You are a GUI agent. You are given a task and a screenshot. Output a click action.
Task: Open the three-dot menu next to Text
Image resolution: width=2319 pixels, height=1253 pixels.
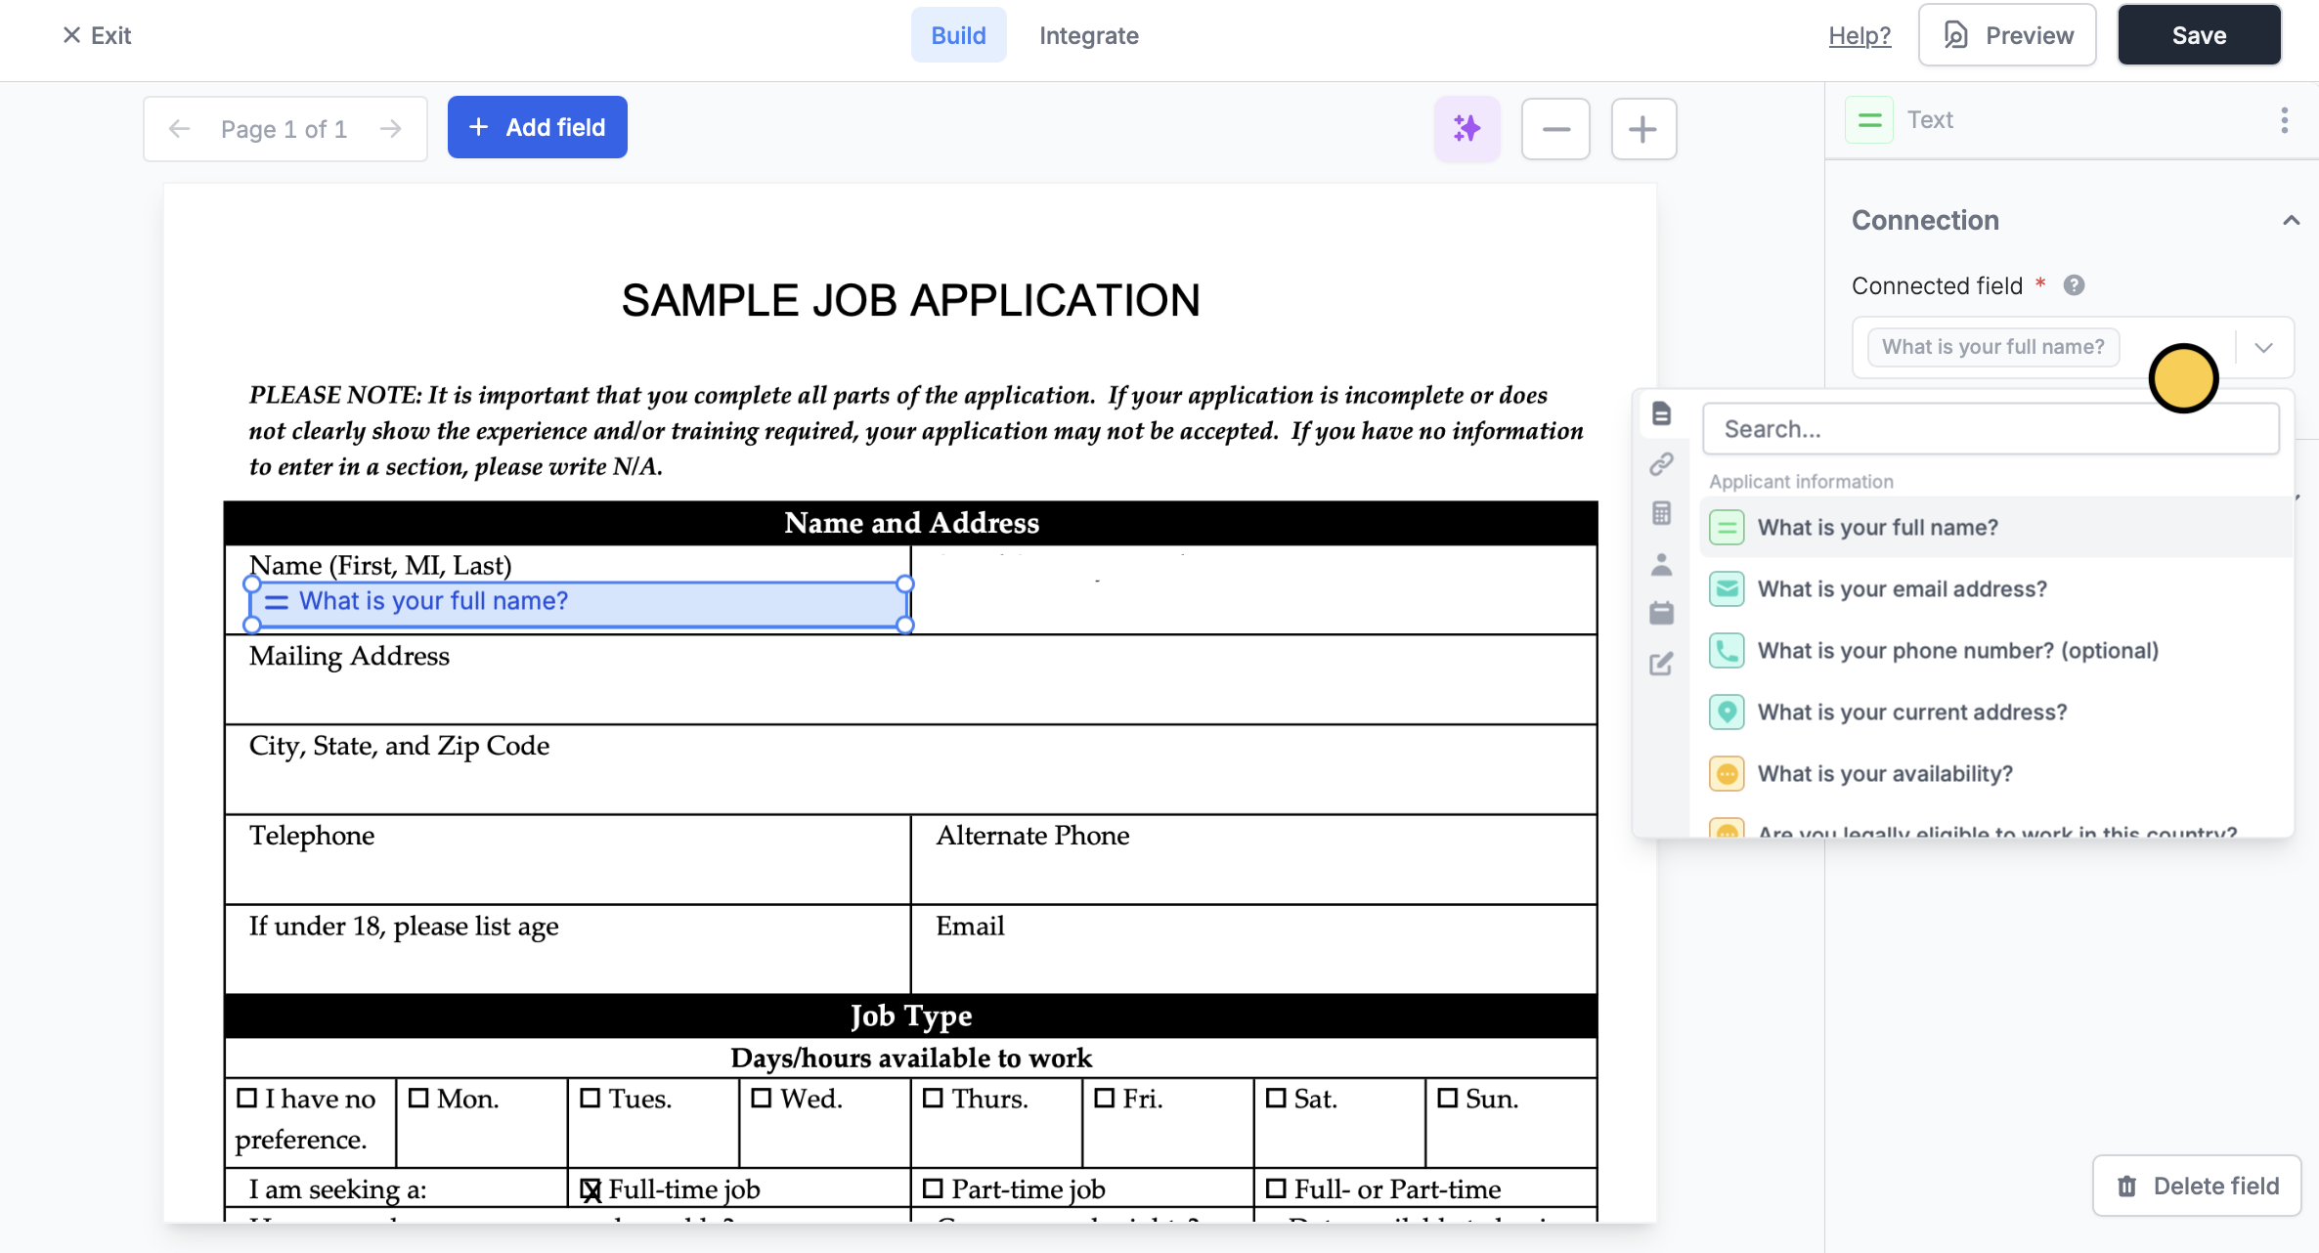[x=2285, y=118]
